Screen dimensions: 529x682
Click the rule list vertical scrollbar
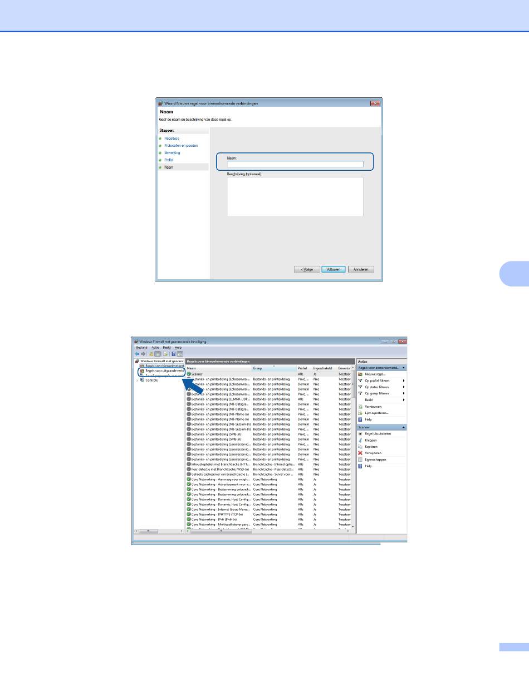(x=353, y=446)
